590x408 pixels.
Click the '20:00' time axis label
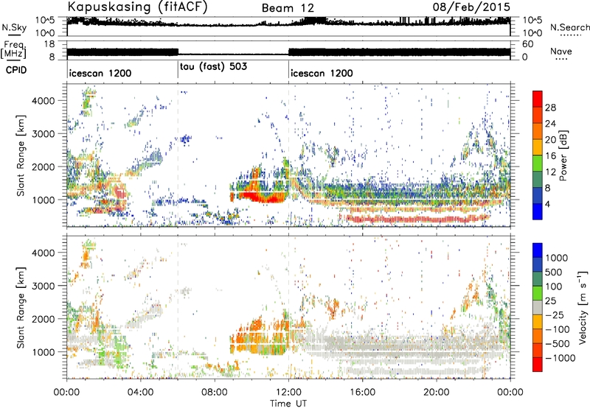pos(437,393)
